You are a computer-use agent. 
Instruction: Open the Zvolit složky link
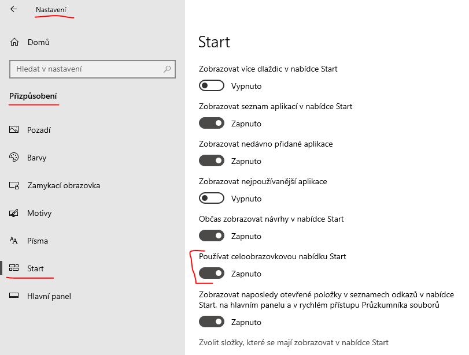[293, 342]
